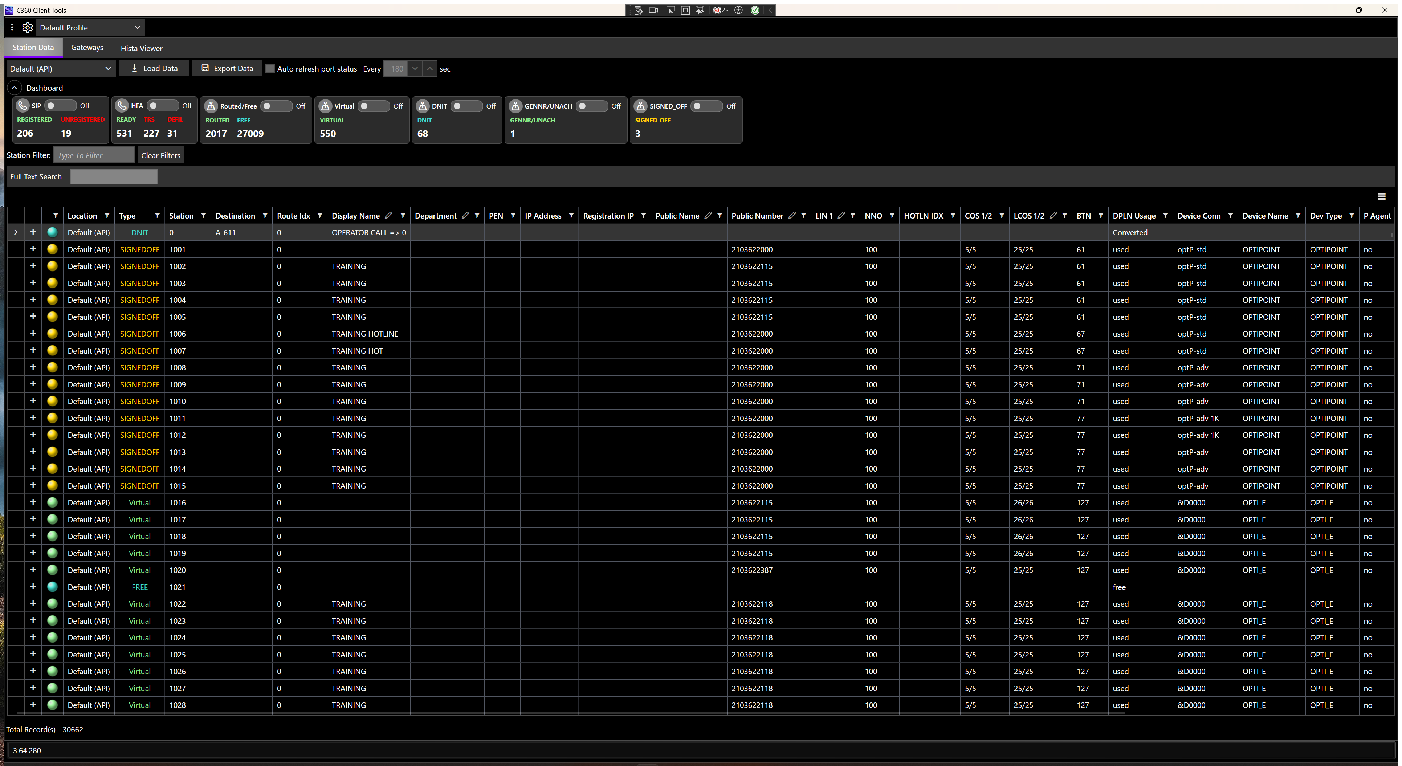Toggle the SIGNED_OFF dashboard switch

[x=706, y=106]
